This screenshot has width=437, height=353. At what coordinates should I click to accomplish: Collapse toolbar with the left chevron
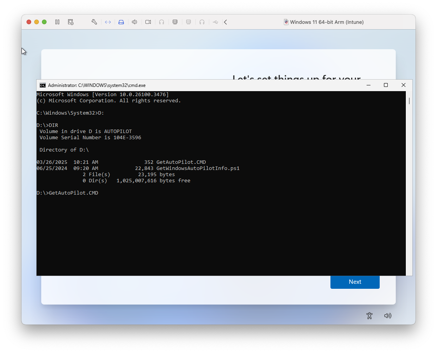[x=225, y=22]
